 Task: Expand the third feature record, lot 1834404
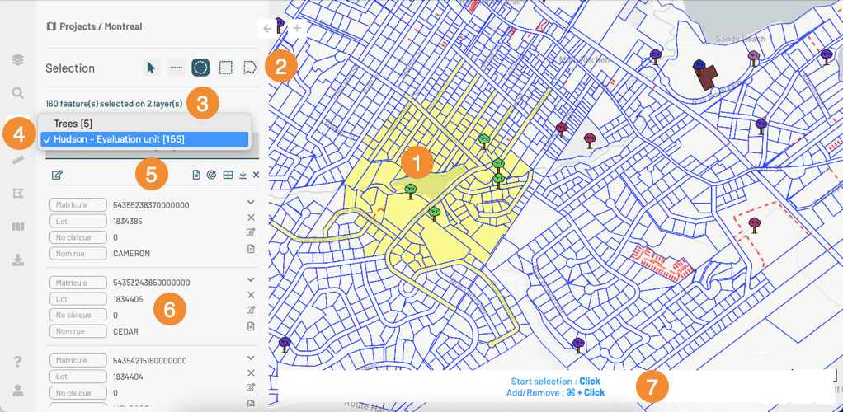[x=251, y=358]
